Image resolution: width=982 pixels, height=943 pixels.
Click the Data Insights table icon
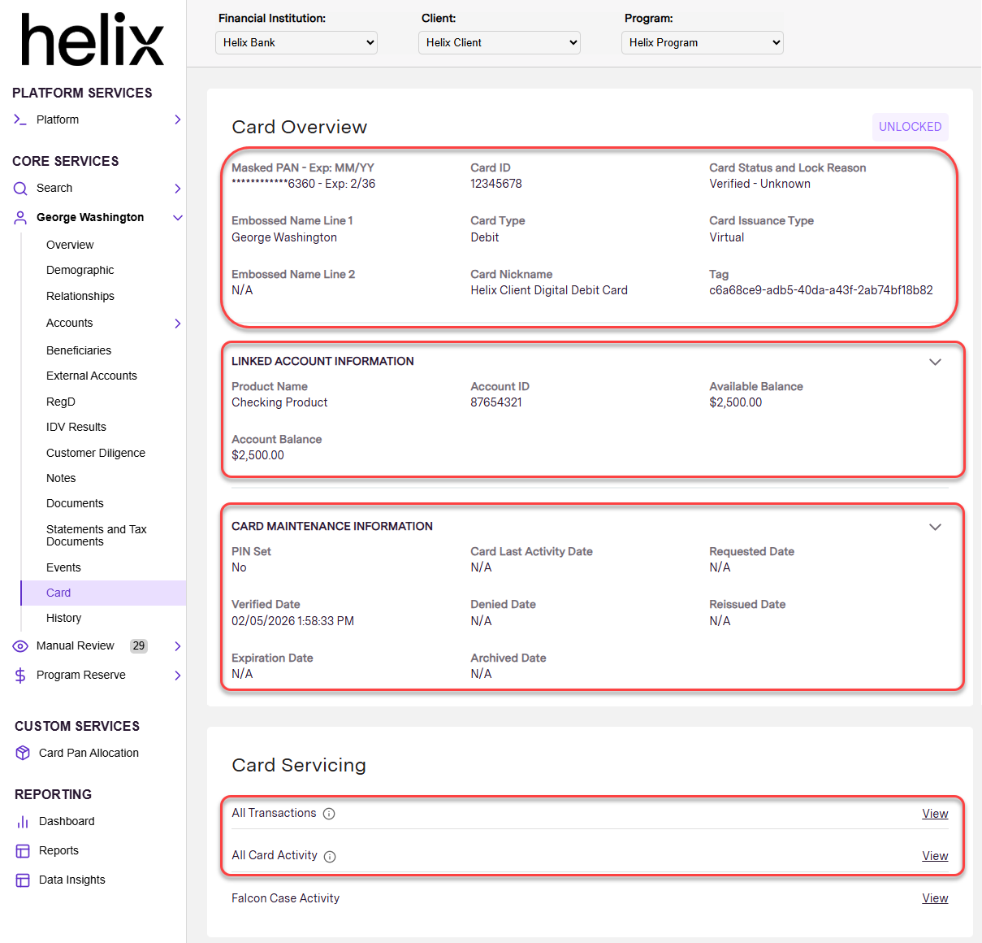(23, 880)
